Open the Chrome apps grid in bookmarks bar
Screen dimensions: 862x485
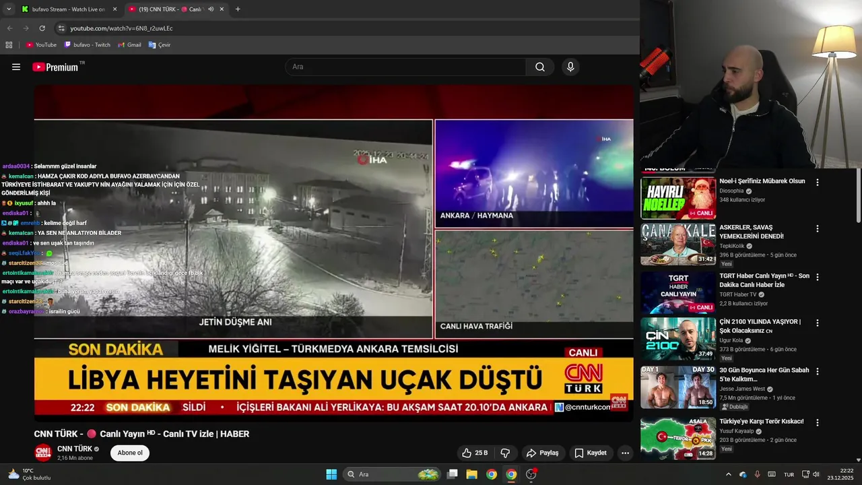tap(9, 45)
